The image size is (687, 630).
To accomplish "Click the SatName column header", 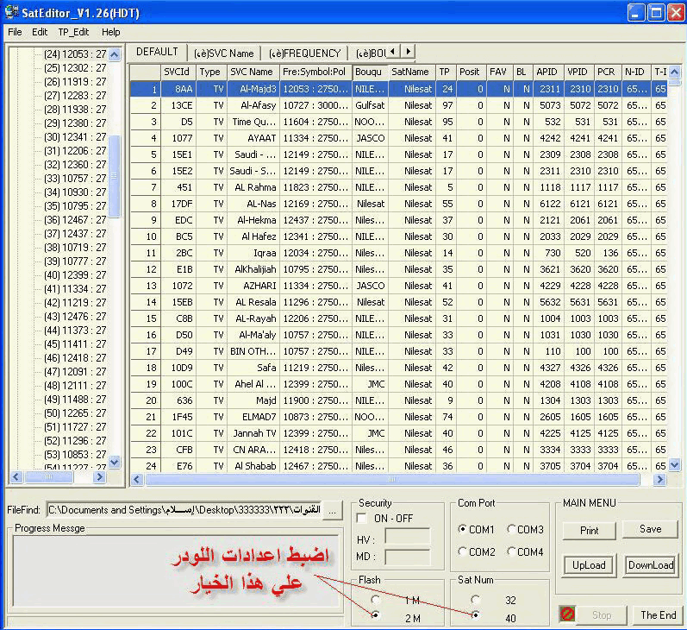I will click(x=410, y=72).
